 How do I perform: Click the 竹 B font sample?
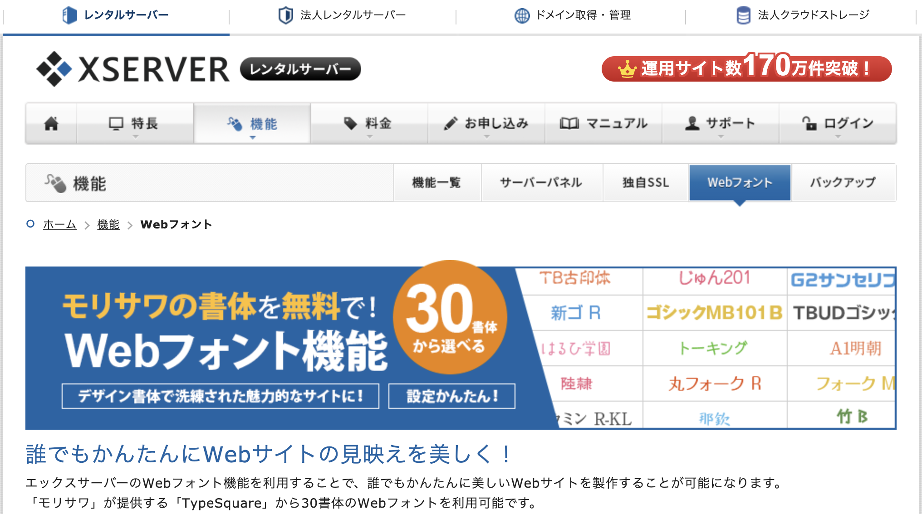(x=853, y=416)
